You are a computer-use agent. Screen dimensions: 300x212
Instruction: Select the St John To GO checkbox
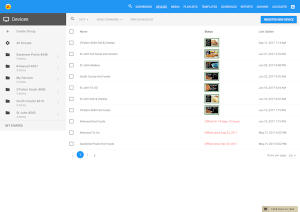pyautogui.click(x=71, y=87)
